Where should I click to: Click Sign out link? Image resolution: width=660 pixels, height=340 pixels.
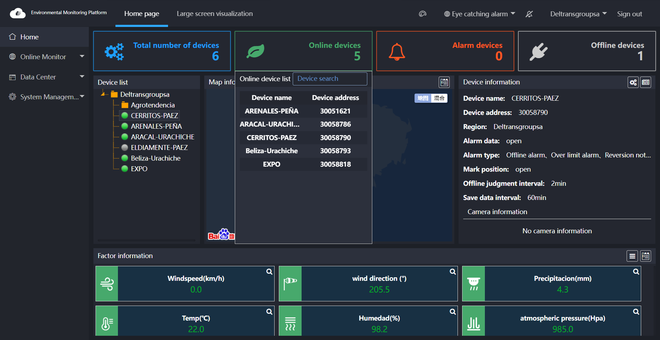coord(629,14)
